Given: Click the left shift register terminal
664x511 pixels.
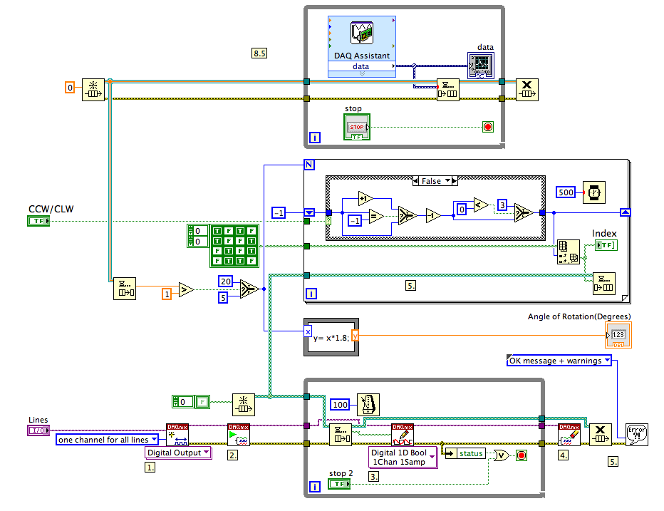Looking at the screenshot, I should tap(309, 212).
